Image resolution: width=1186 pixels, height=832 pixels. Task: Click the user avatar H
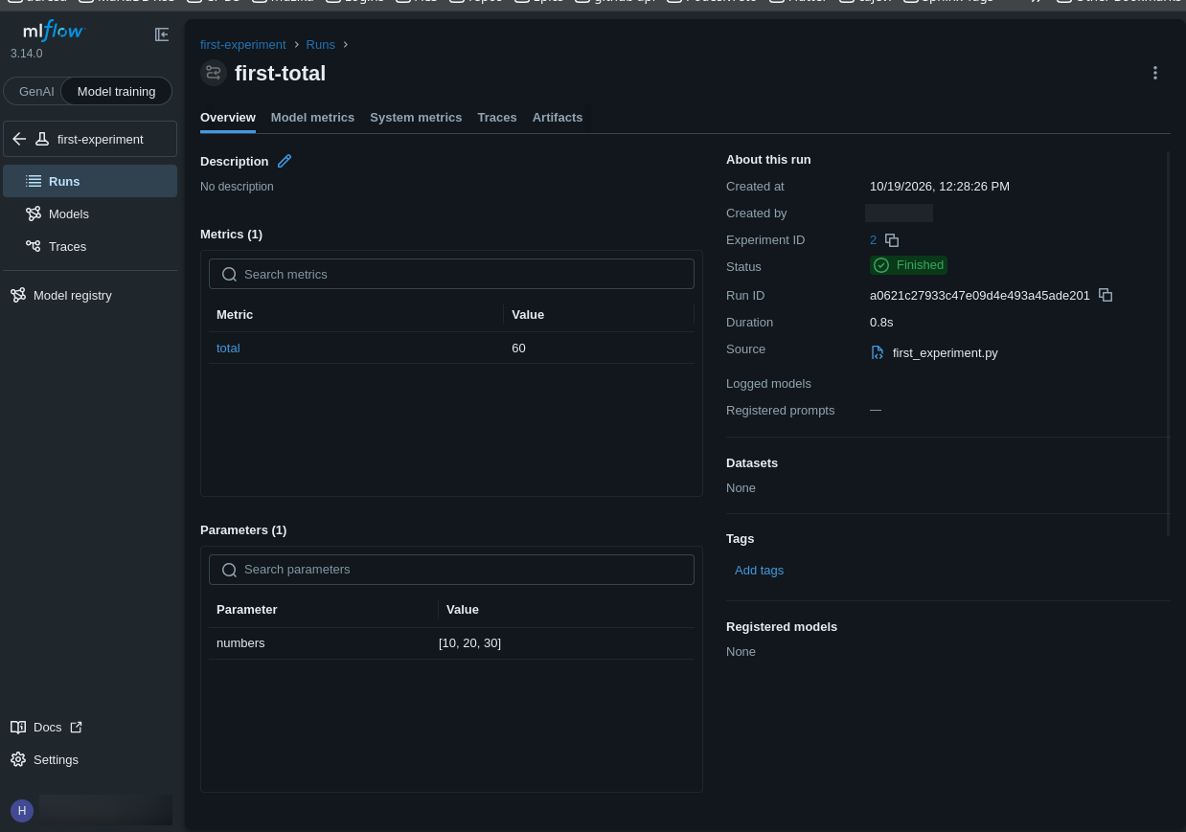pos(22,811)
